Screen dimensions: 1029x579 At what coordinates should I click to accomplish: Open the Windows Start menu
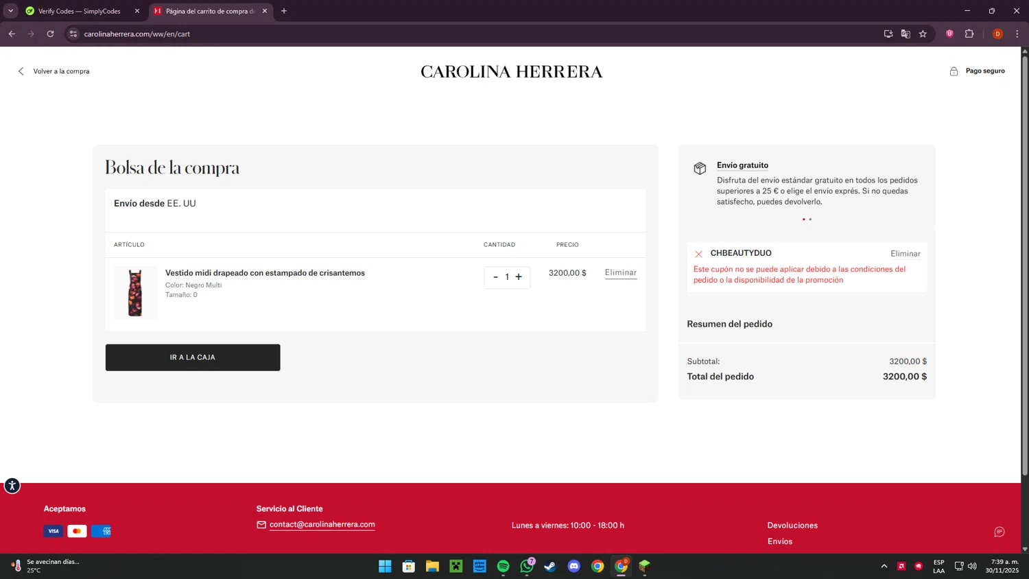pyautogui.click(x=385, y=566)
